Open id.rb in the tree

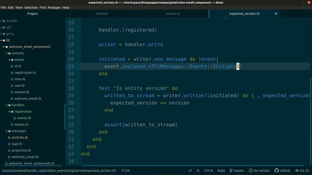pyautogui.click(x=18, y=66)
